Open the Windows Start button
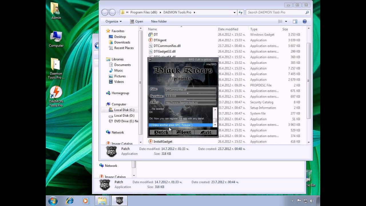The height and width of the screenshot is (206, 366). (x=53, y=201)
